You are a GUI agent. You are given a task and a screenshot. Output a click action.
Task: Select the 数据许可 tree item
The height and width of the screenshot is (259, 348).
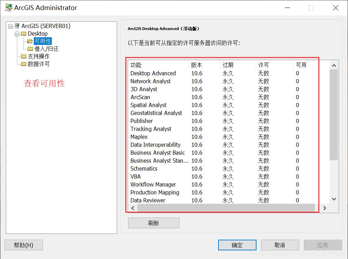coord(39,64)
